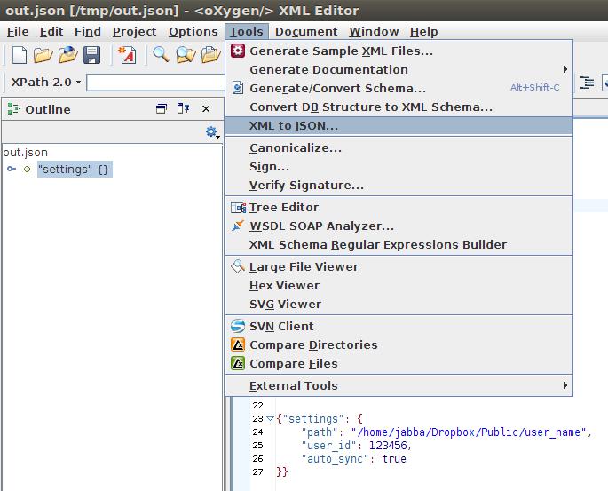Open the Edit menu
This screenshot has height=491, width=608.
pyautogui.click(x=51, y=31)
